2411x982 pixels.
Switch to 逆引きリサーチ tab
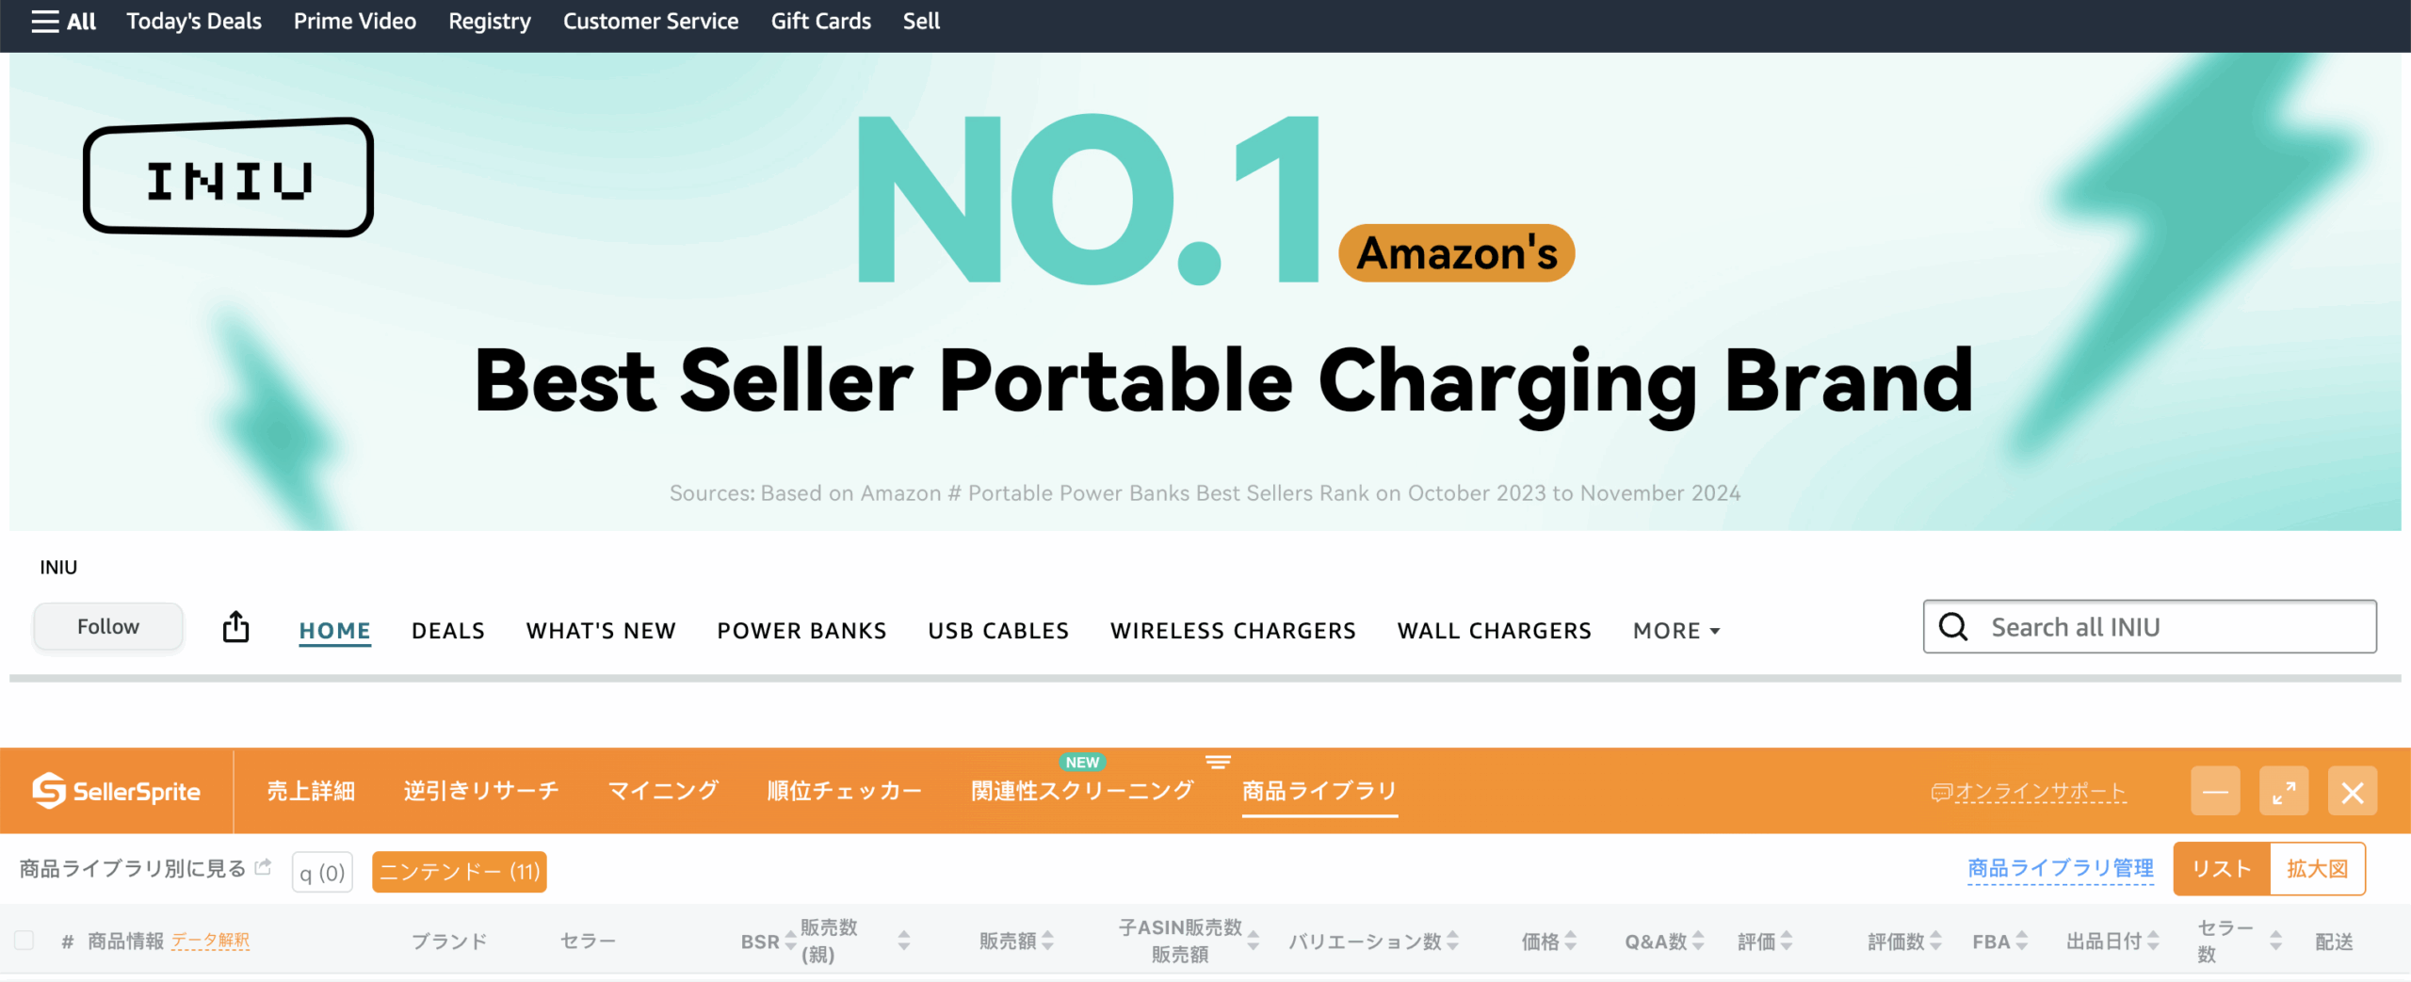coord(480,791)
